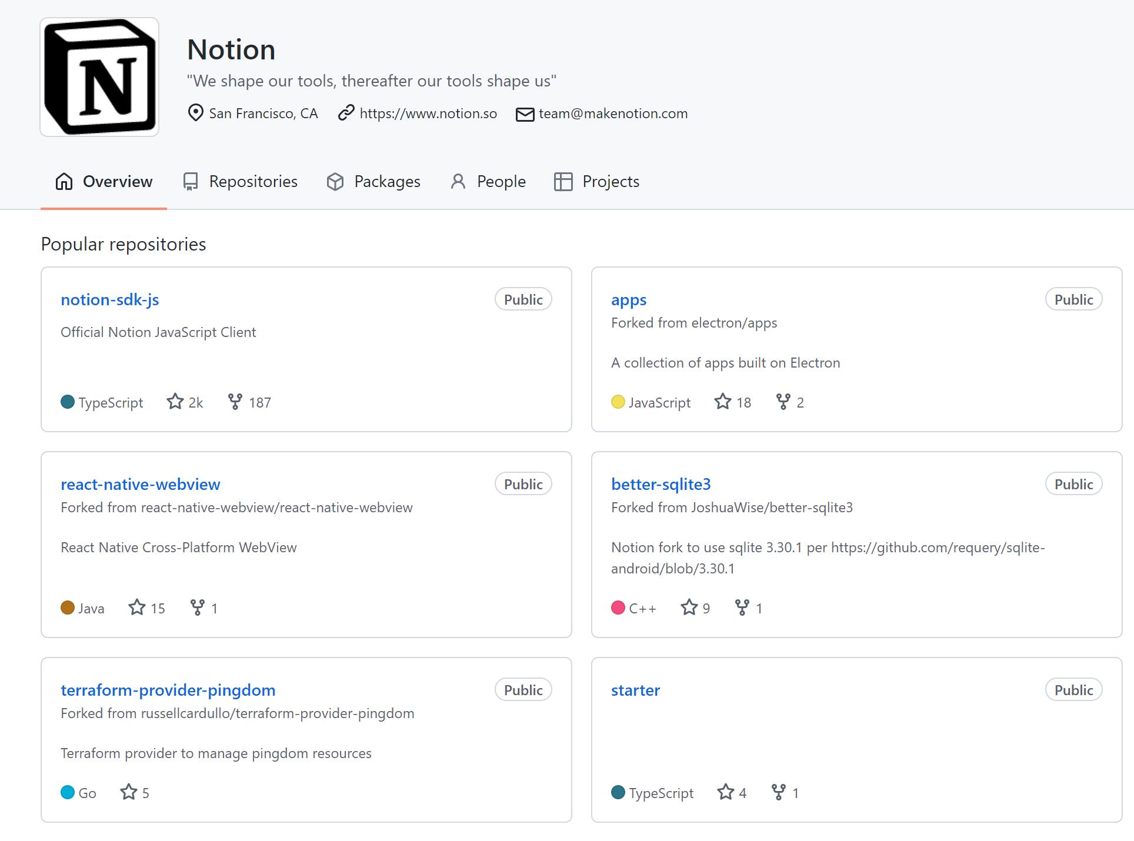Open the Packages tab
1134x841 pixels.
pyautogui.click(x=373, y=182)
